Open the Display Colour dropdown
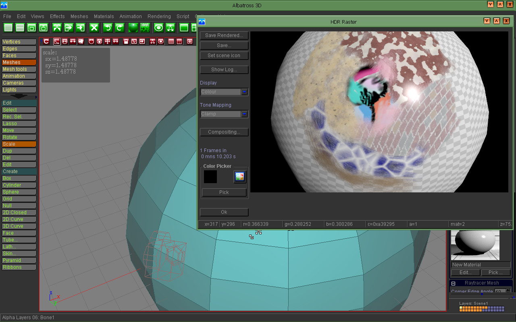 pyautogui.click(x=224, y=92)
